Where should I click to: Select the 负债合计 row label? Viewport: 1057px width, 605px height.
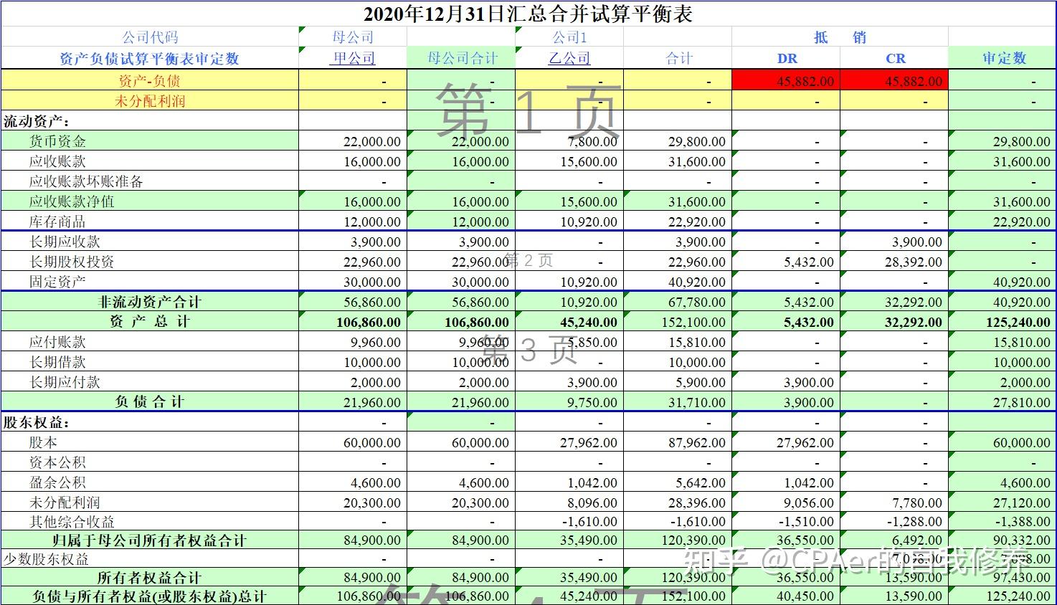tap(150, 402)
